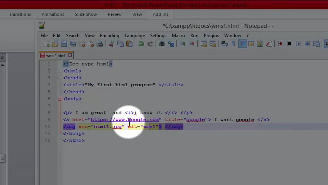Open the ? help menu
Viewport: 328px width, 185px height.
248,35
